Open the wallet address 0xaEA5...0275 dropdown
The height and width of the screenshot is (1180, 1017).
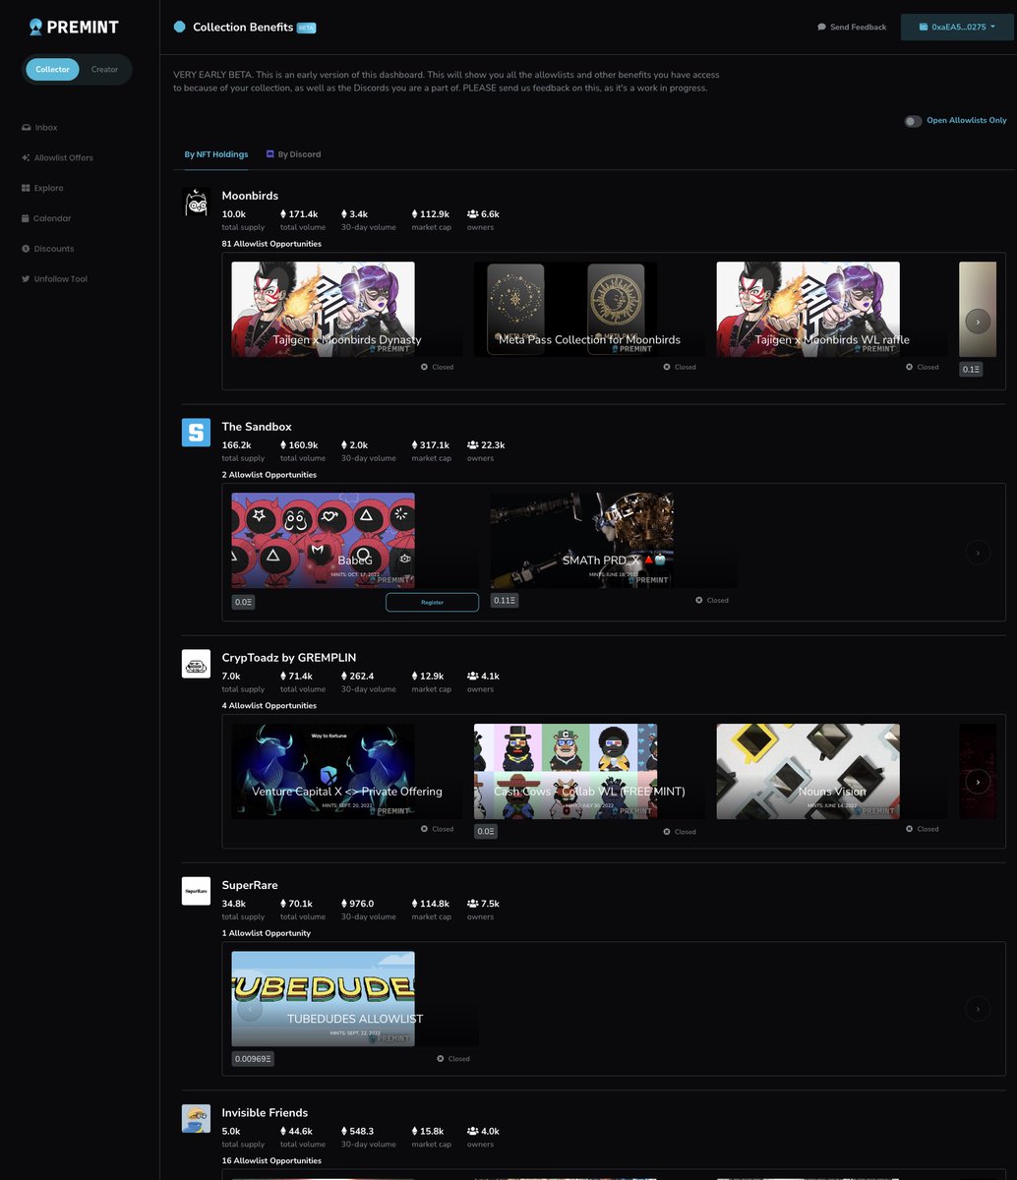[957, 27]
